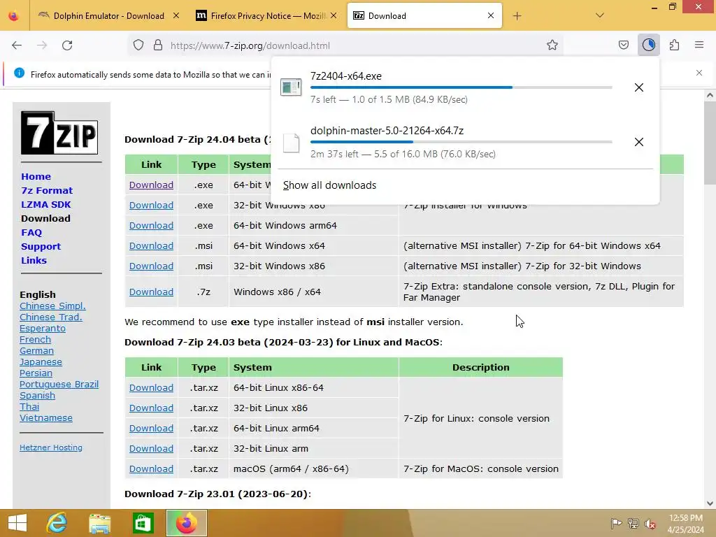The image size is (716, 537).
Task: Open a new tab with plus button
Action: coord(517,16)
